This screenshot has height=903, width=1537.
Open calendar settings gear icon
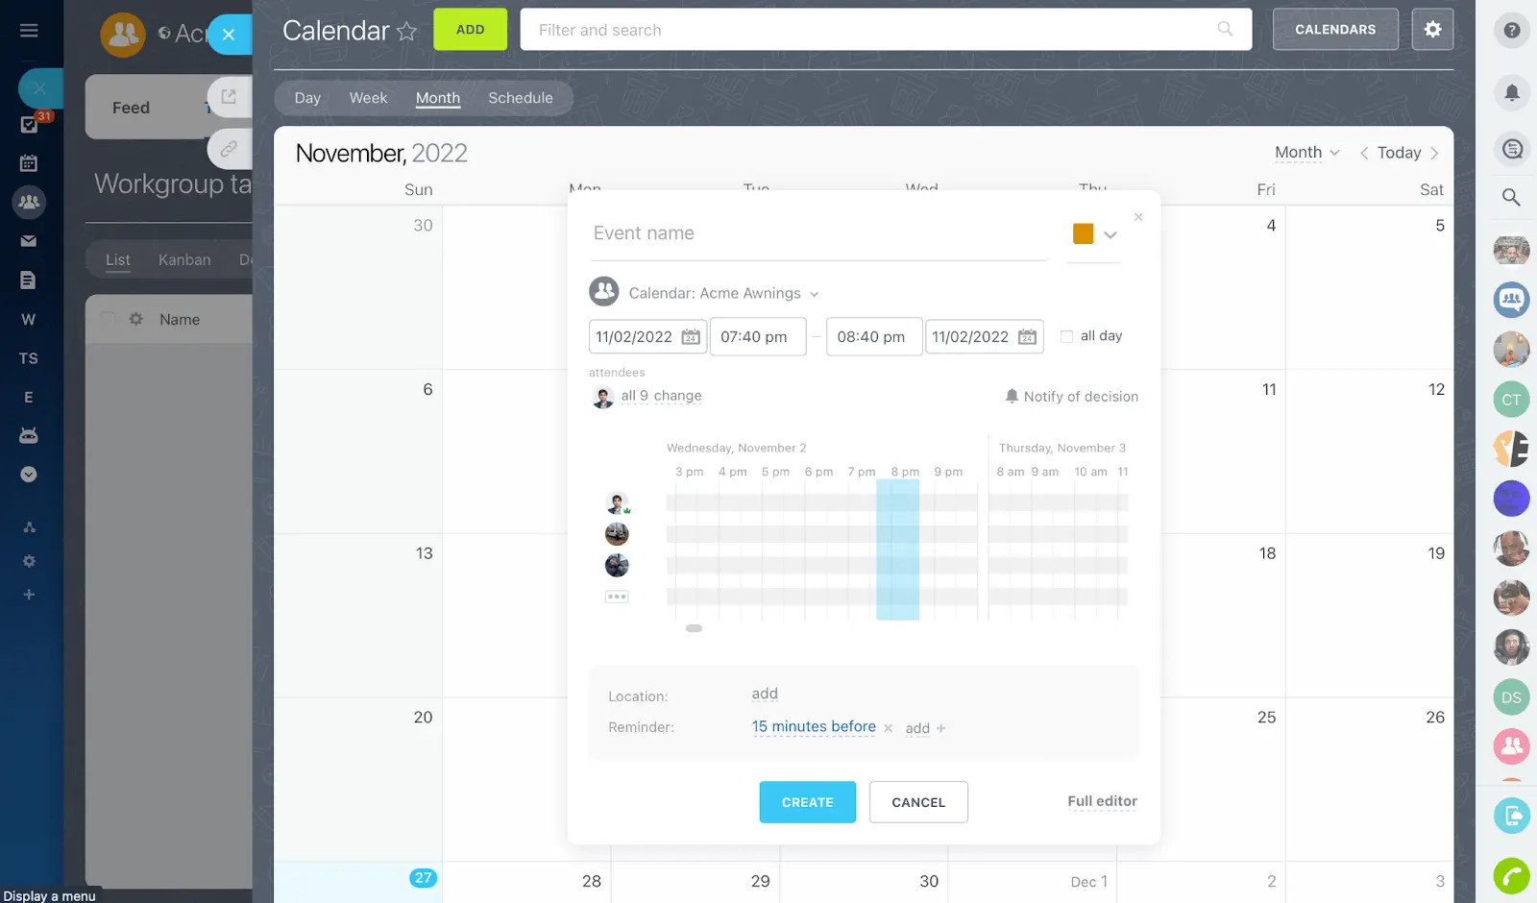coord(1432,30)
